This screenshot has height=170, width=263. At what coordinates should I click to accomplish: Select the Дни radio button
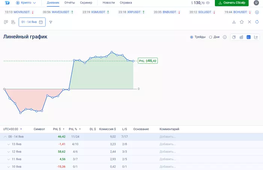point(210,37)
